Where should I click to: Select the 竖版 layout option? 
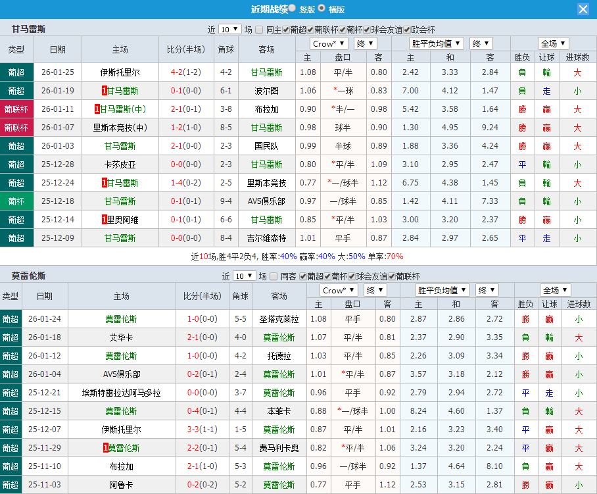coord(292,9)
